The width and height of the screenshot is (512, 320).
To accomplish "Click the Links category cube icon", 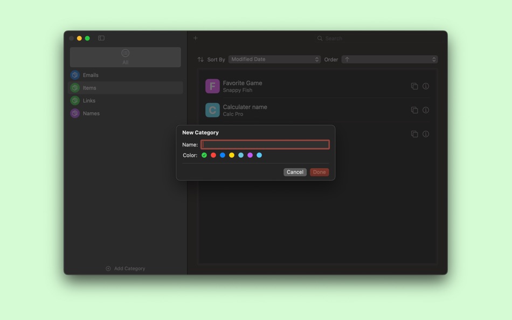I will tap(75, 101).
